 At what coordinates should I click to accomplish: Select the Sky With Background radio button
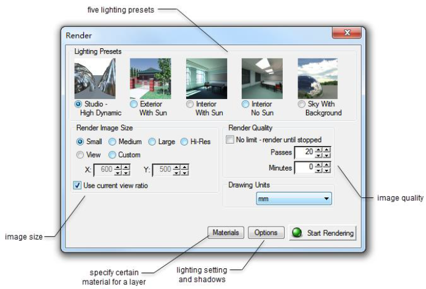click(301, 104)
